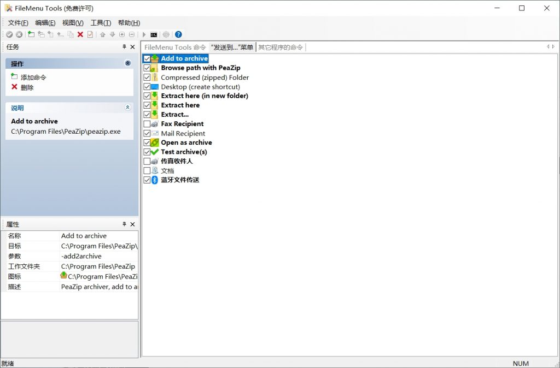Viewport: 560px width, 368px height.
Task: Click the blue desktop icon of Desktop shortcut
Action: pyautogui.click(x=155, y=87)
